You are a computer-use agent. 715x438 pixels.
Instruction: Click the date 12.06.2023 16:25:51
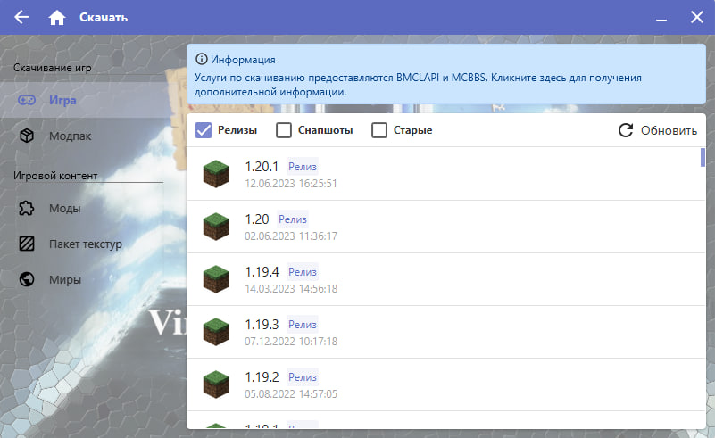pyautogui.click(x=291, y=184)
